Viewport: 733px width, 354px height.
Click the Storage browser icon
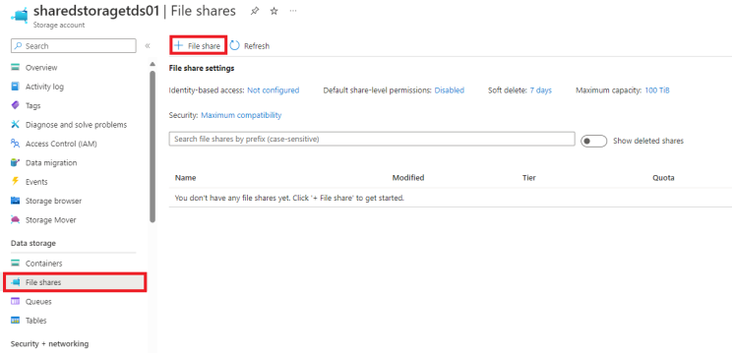pos(16,201)
